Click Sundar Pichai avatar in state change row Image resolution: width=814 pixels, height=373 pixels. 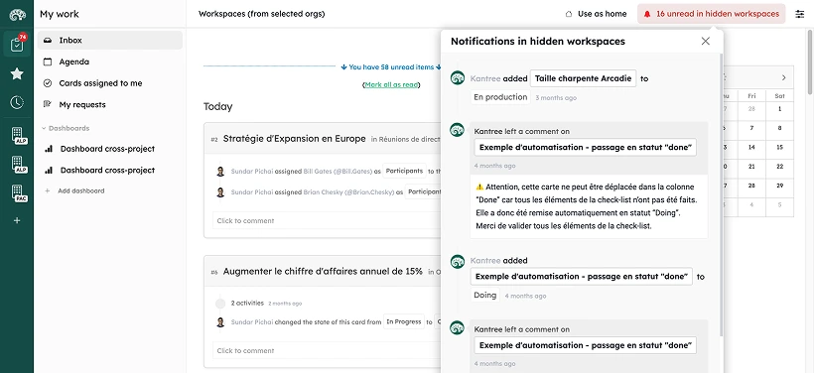[220, 322]
